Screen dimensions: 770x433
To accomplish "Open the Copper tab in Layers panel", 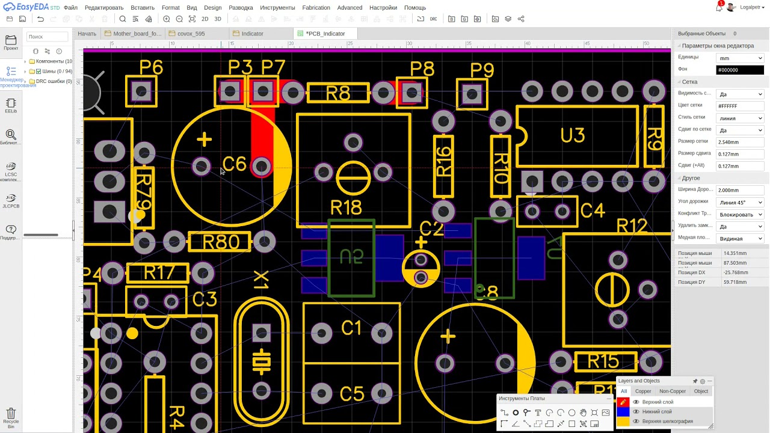I will 643,392.
